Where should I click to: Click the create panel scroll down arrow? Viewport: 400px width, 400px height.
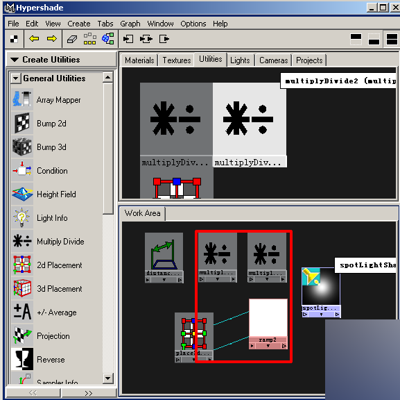[x=108, y=378]
